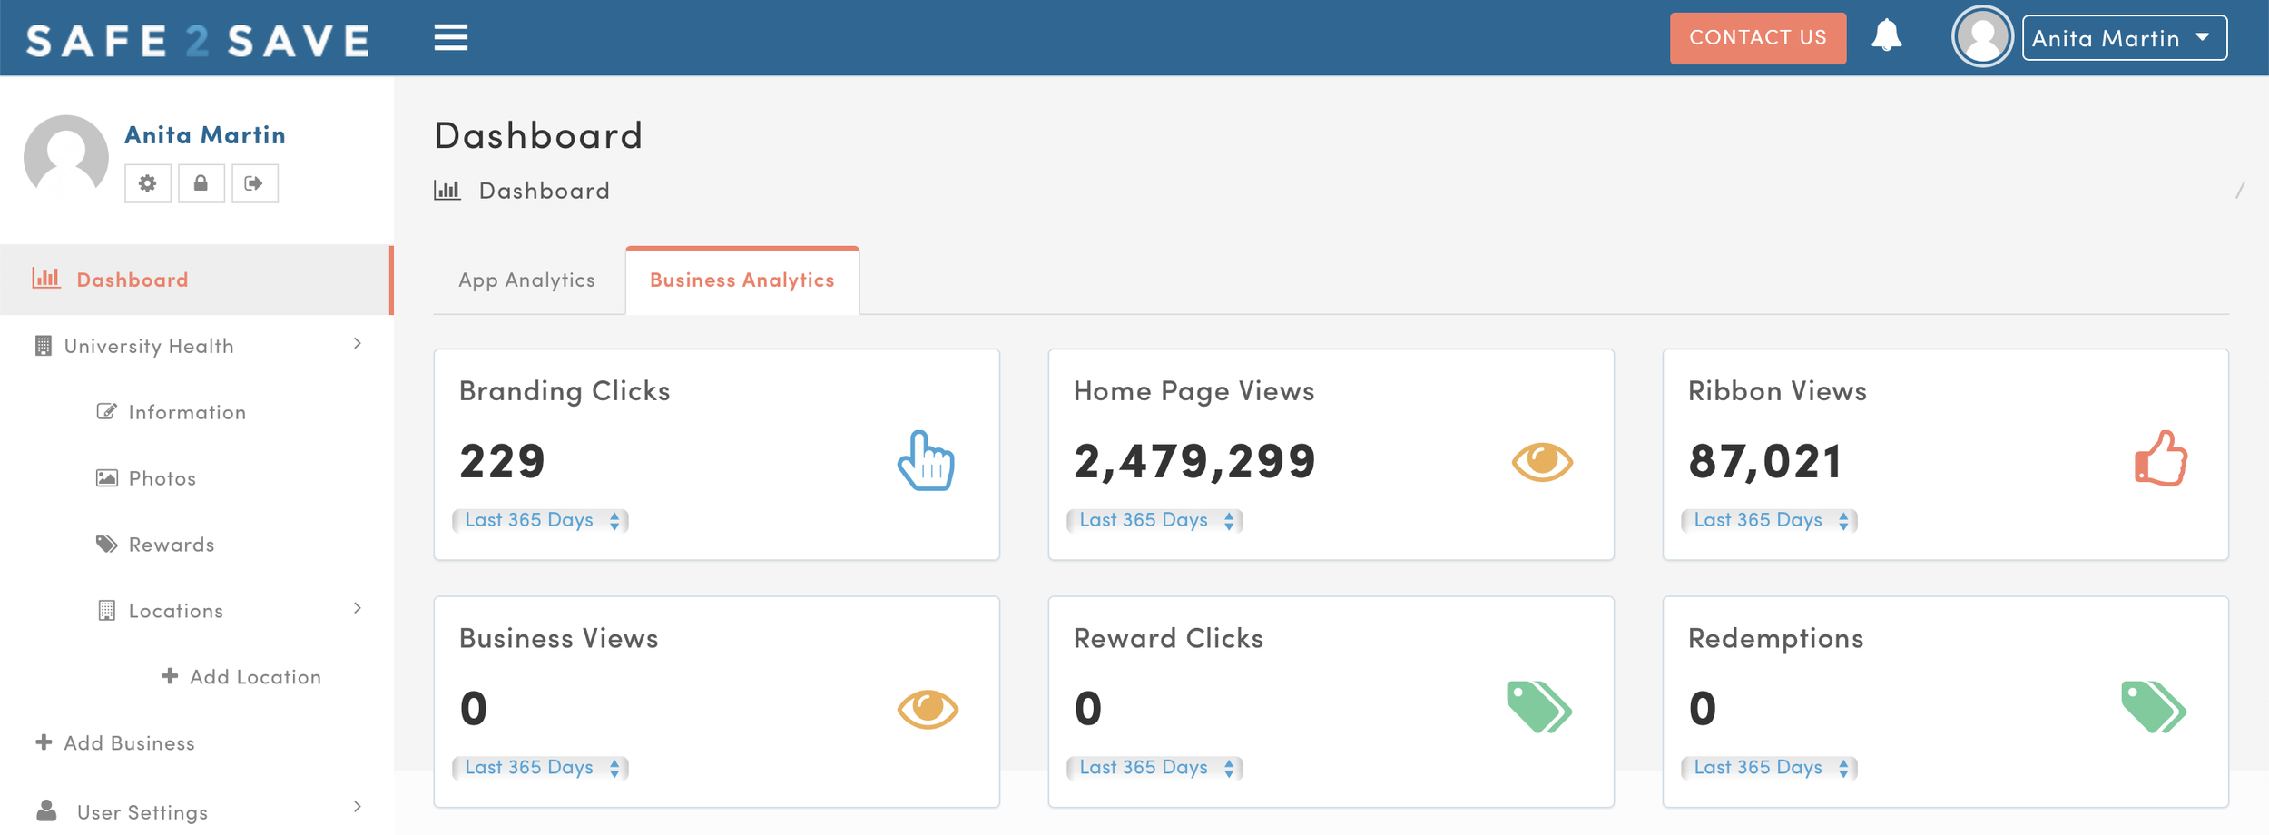Select Dashboard in the sidebar
The image size is (2269, 835).
point(195,280)
